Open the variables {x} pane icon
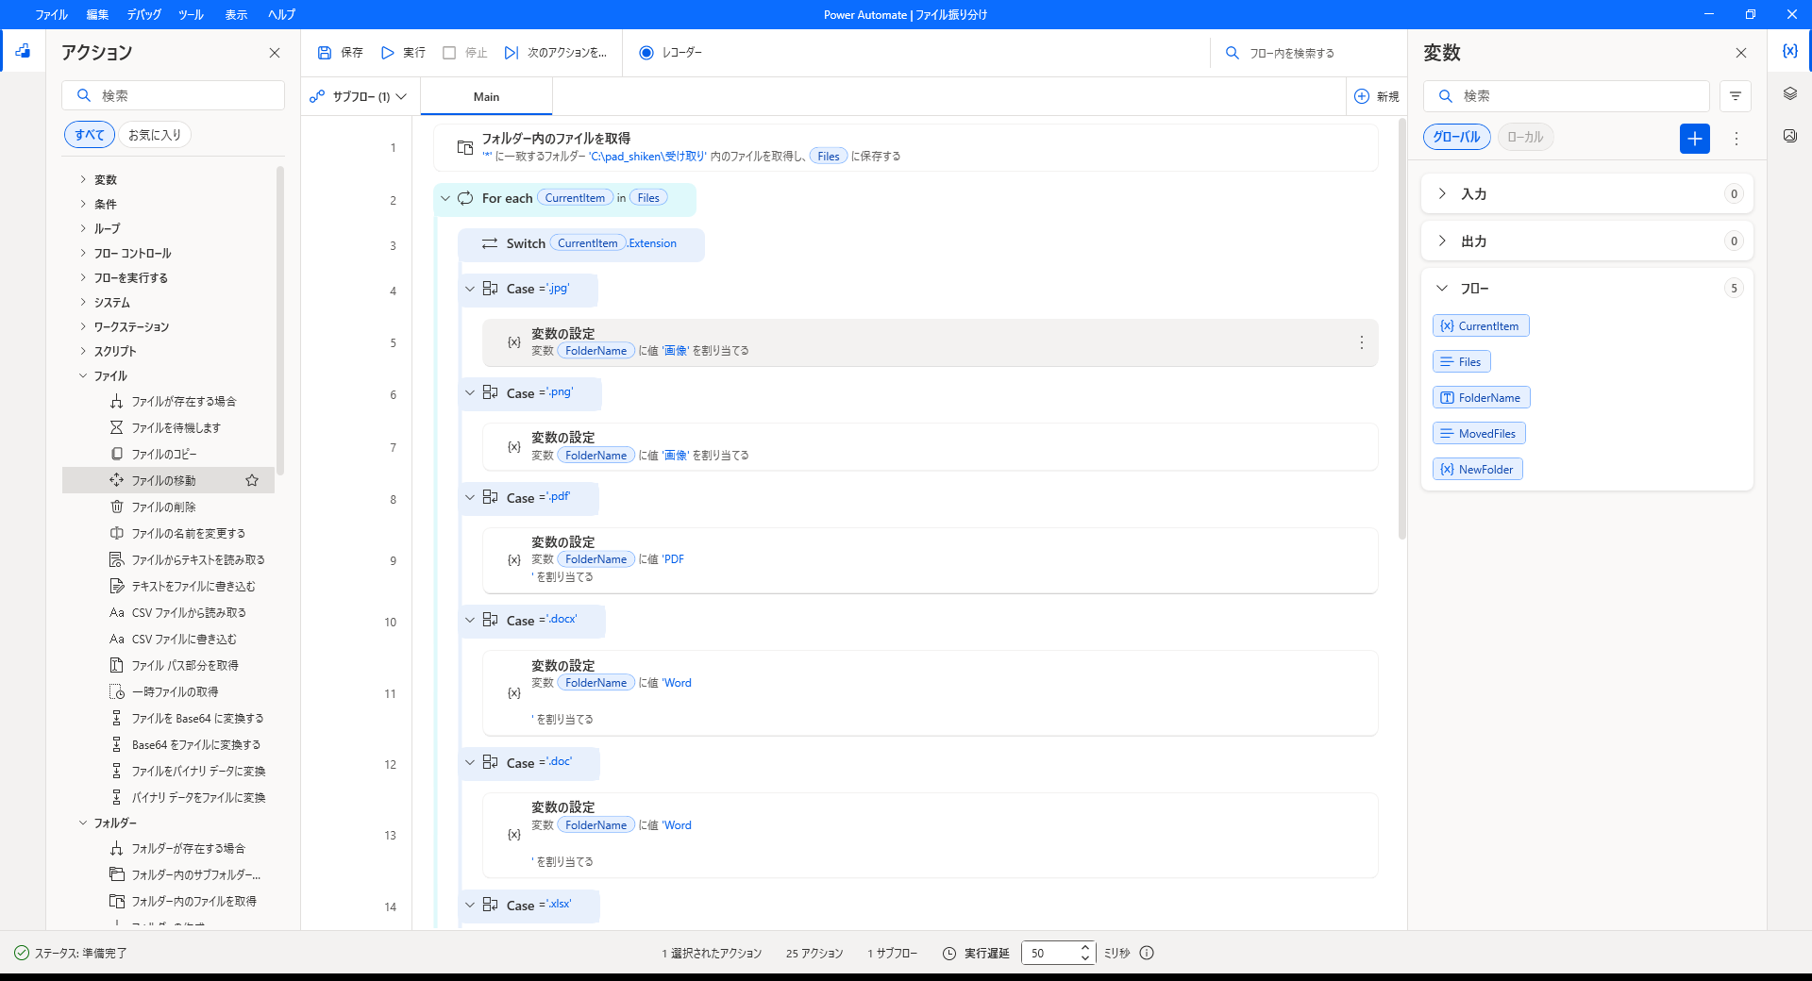The width and height of the screenshot is (1812, 981). click(x=1789, y=51)
